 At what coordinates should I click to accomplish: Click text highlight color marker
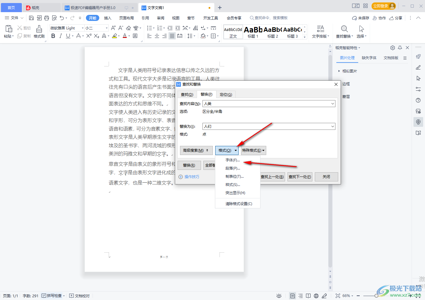(114, 36)
